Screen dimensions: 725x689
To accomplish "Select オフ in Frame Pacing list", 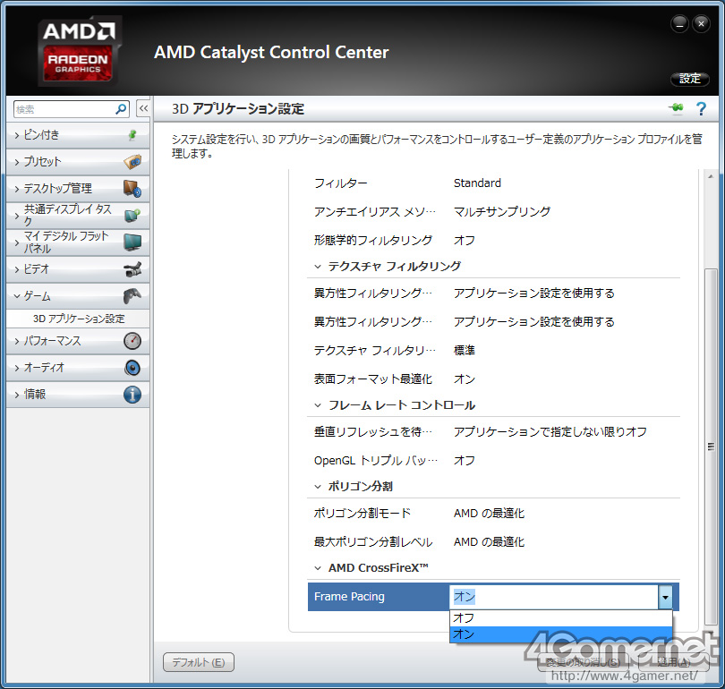I will 560,617.
